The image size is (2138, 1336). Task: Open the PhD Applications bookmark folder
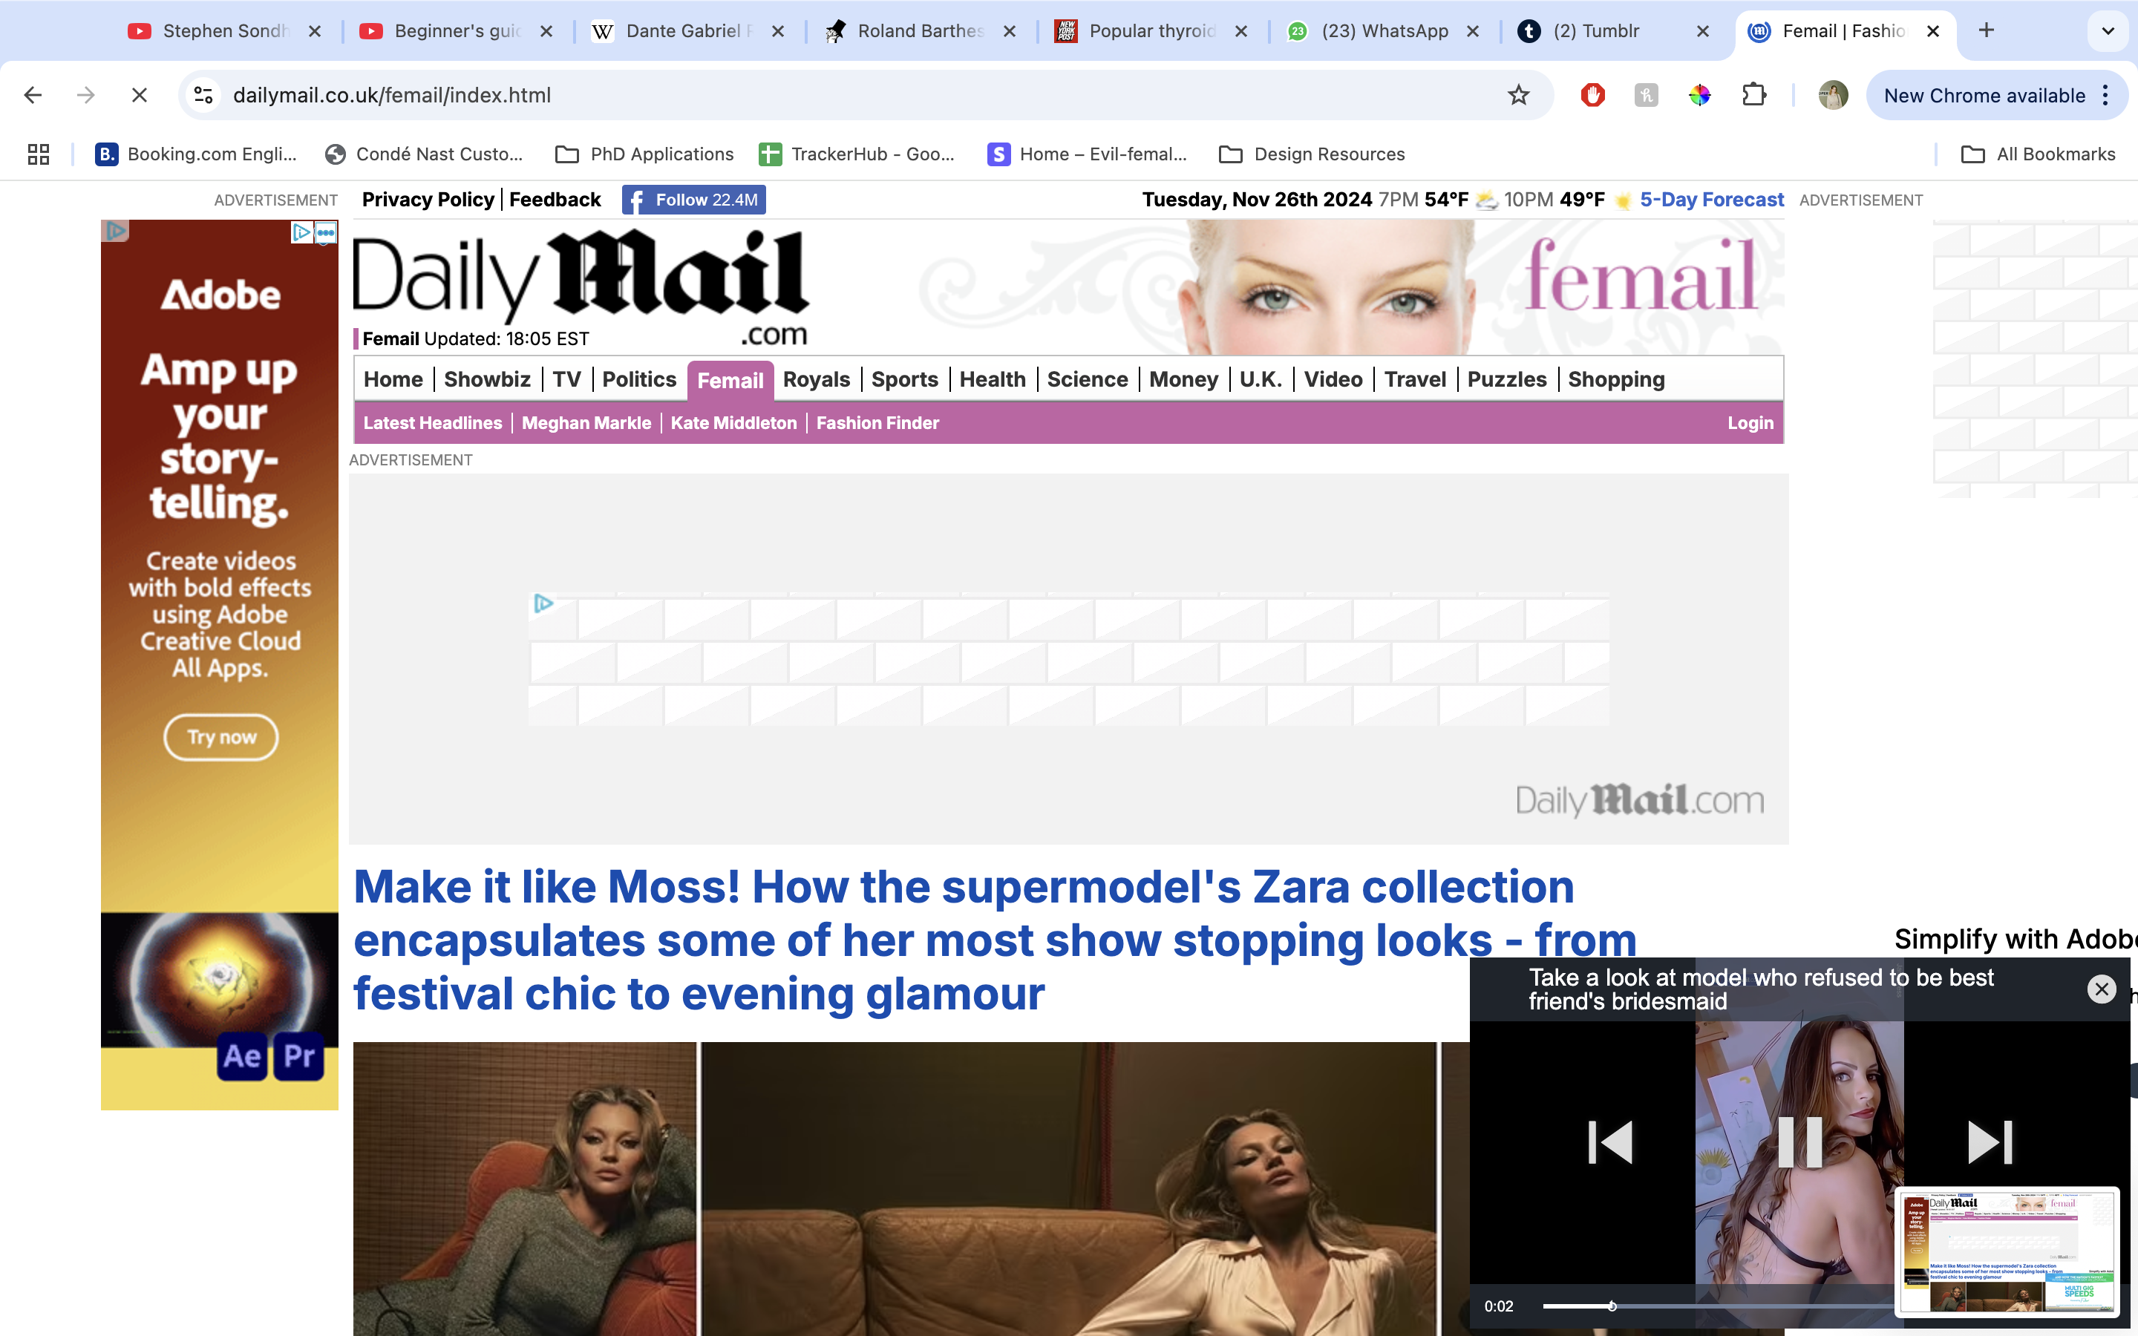coord(644,154)
